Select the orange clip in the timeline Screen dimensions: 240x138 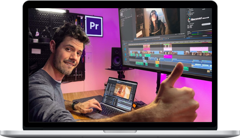[x=157, y=62]
